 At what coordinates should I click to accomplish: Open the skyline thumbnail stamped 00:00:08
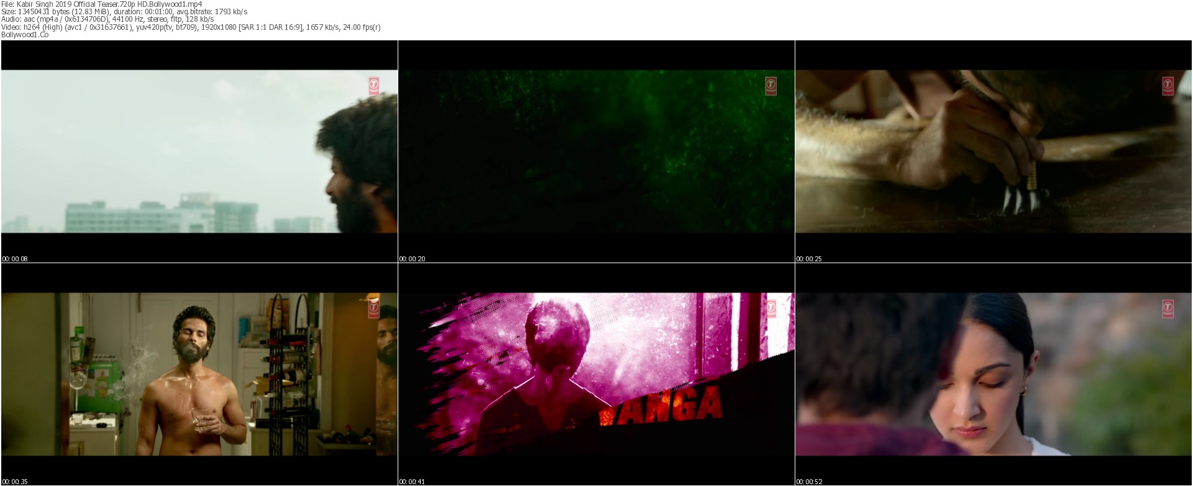(x=199, y=151)
